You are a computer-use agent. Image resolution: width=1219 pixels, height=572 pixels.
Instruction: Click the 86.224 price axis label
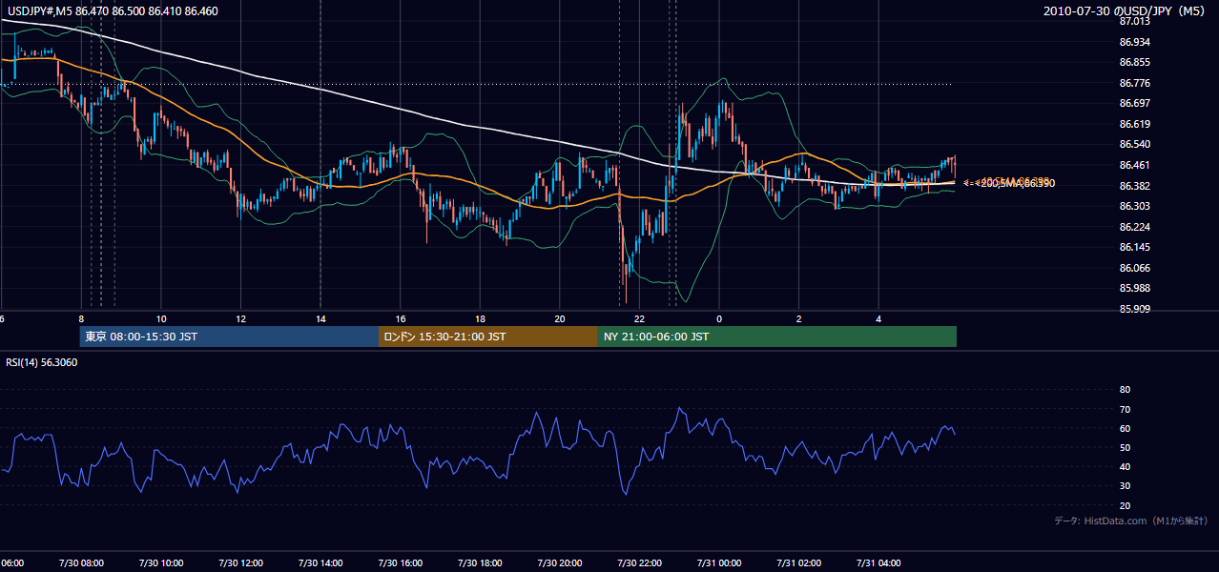pos(1134,227)
